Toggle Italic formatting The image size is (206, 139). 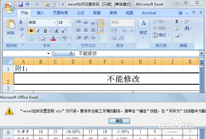pos(38,31)
